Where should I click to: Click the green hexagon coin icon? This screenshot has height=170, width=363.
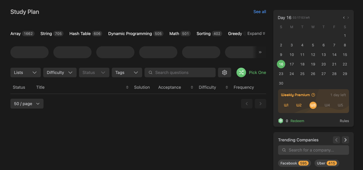(281, 121)
